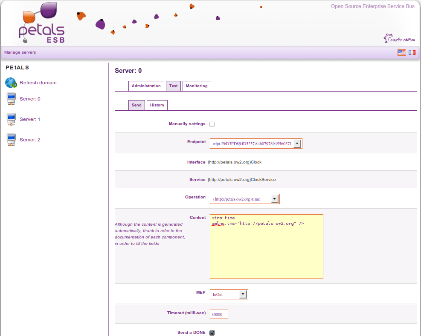Uncheck the Send a DONE checkbox
421x336 pixels.
212,333
